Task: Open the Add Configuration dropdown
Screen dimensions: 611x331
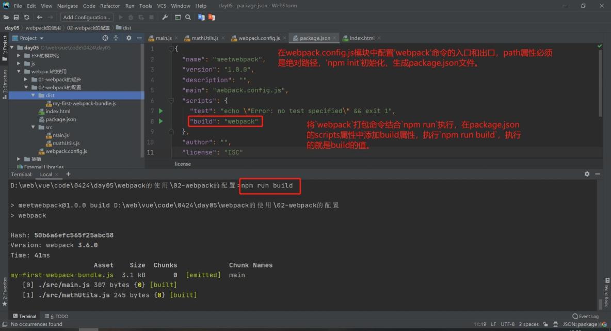Action: click(x=86, y=17)
